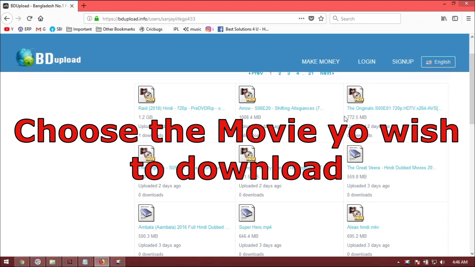Open Arrow S06E20 Shifting Allegiances link
The image size is (475, 267).
point(281,108)
